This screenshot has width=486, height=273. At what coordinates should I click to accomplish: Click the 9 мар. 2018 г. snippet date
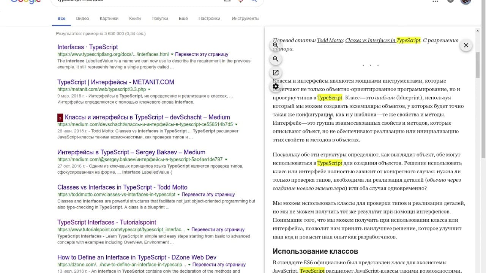pyautogui.click(x=72, y=96)
